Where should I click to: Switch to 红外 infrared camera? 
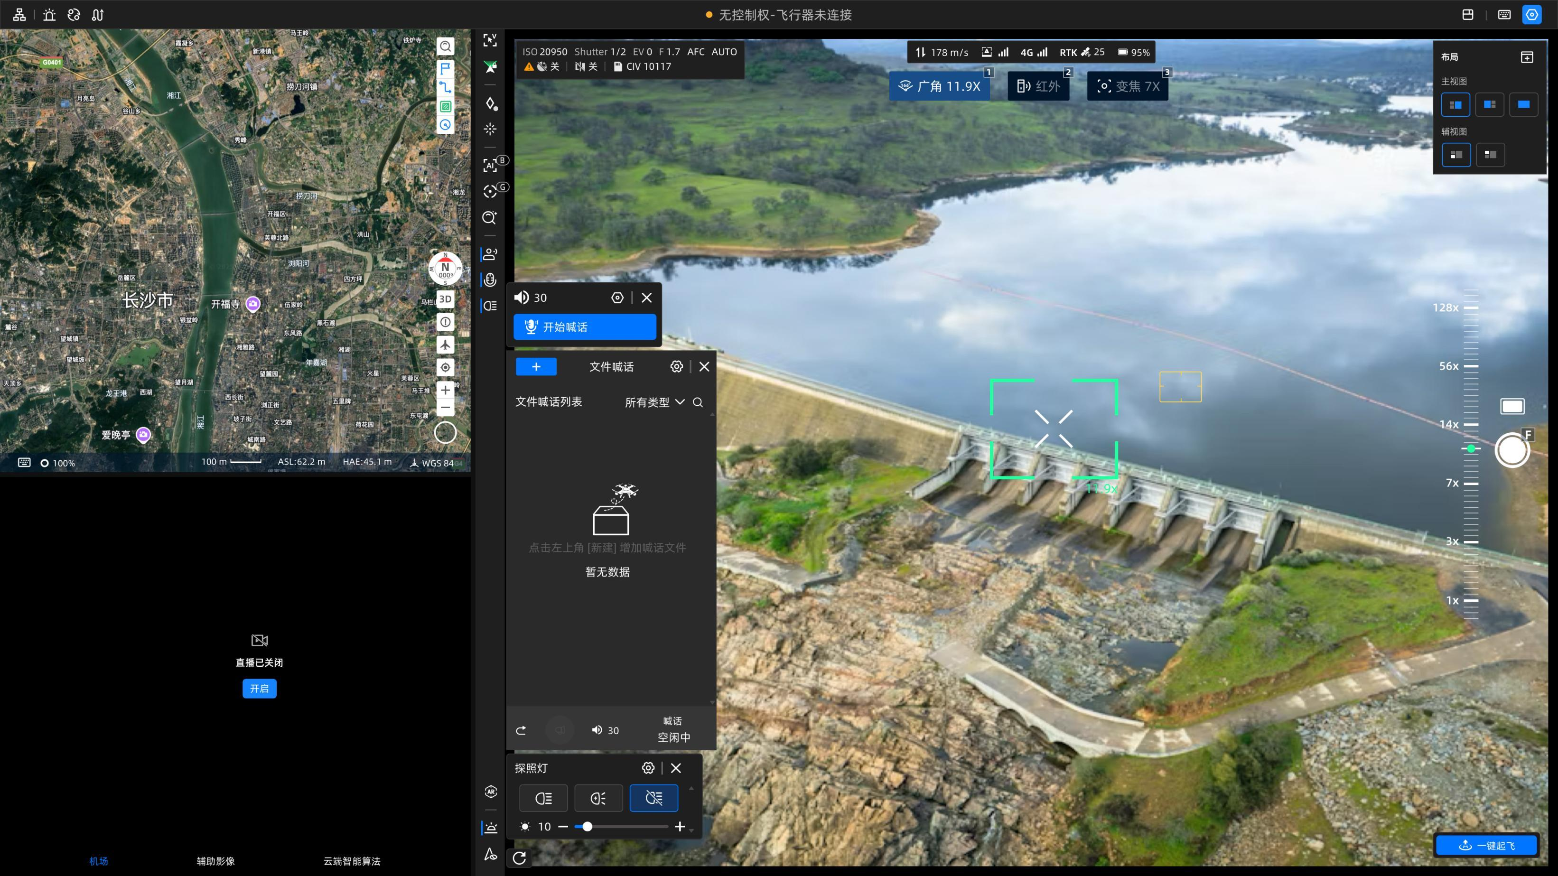1038,86
